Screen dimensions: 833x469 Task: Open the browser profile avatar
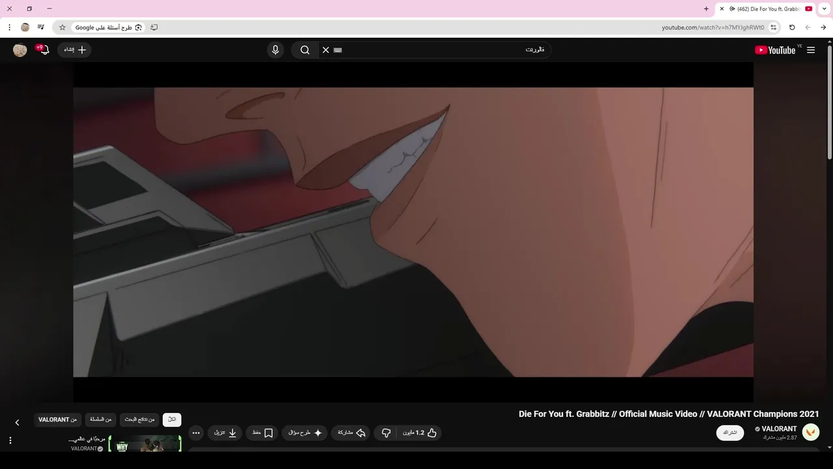[x=25, y=27]
